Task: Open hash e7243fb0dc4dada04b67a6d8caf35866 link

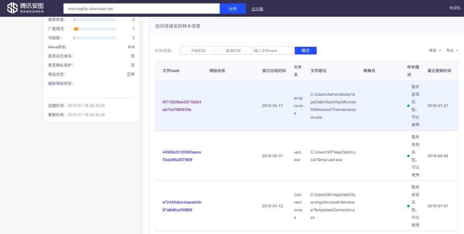Action: click(x=182, y=206)
